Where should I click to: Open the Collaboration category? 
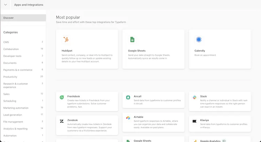(x=23, y=49)
